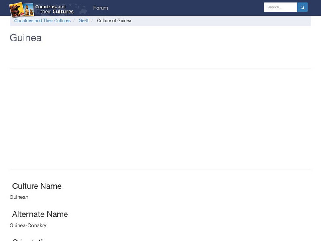Click the Guinean text
The image size is (321, 241).
(19, 197)
